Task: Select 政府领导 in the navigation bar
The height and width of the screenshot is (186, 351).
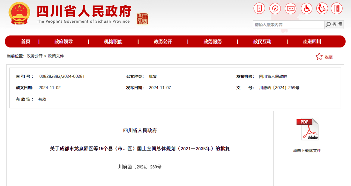Action: [x=63, y=41]
